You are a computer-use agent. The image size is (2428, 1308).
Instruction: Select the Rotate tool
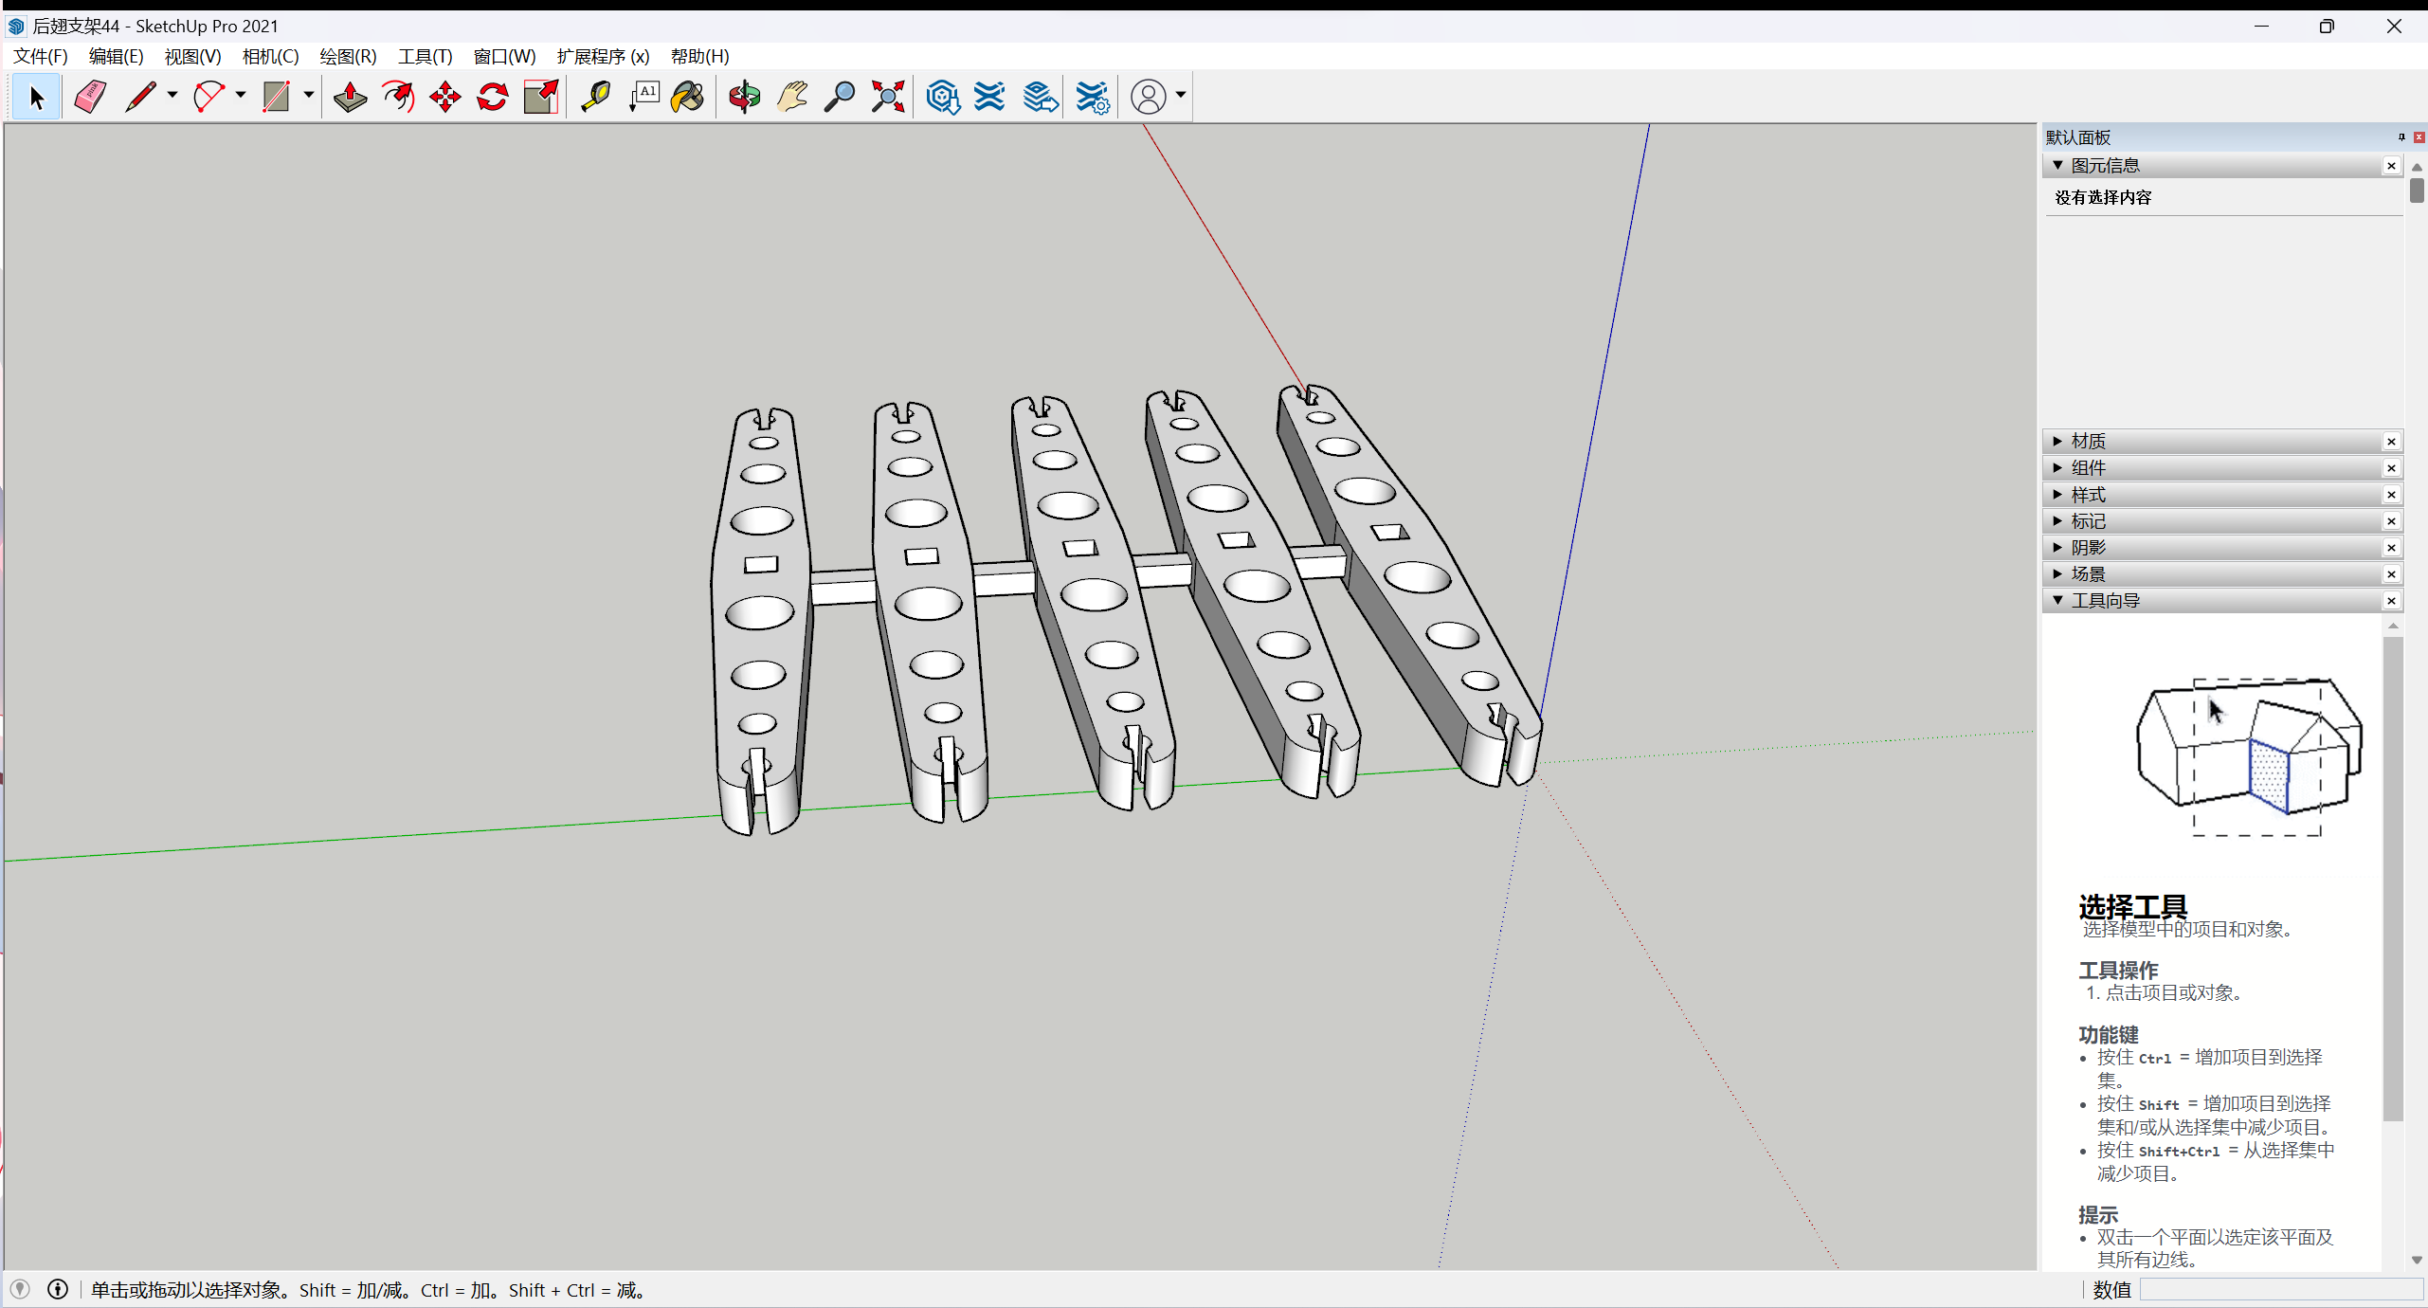click(x=493, y=97)
